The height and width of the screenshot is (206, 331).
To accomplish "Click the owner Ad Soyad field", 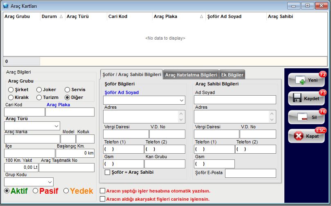I will pyautogui.click(x=235, y=100).
